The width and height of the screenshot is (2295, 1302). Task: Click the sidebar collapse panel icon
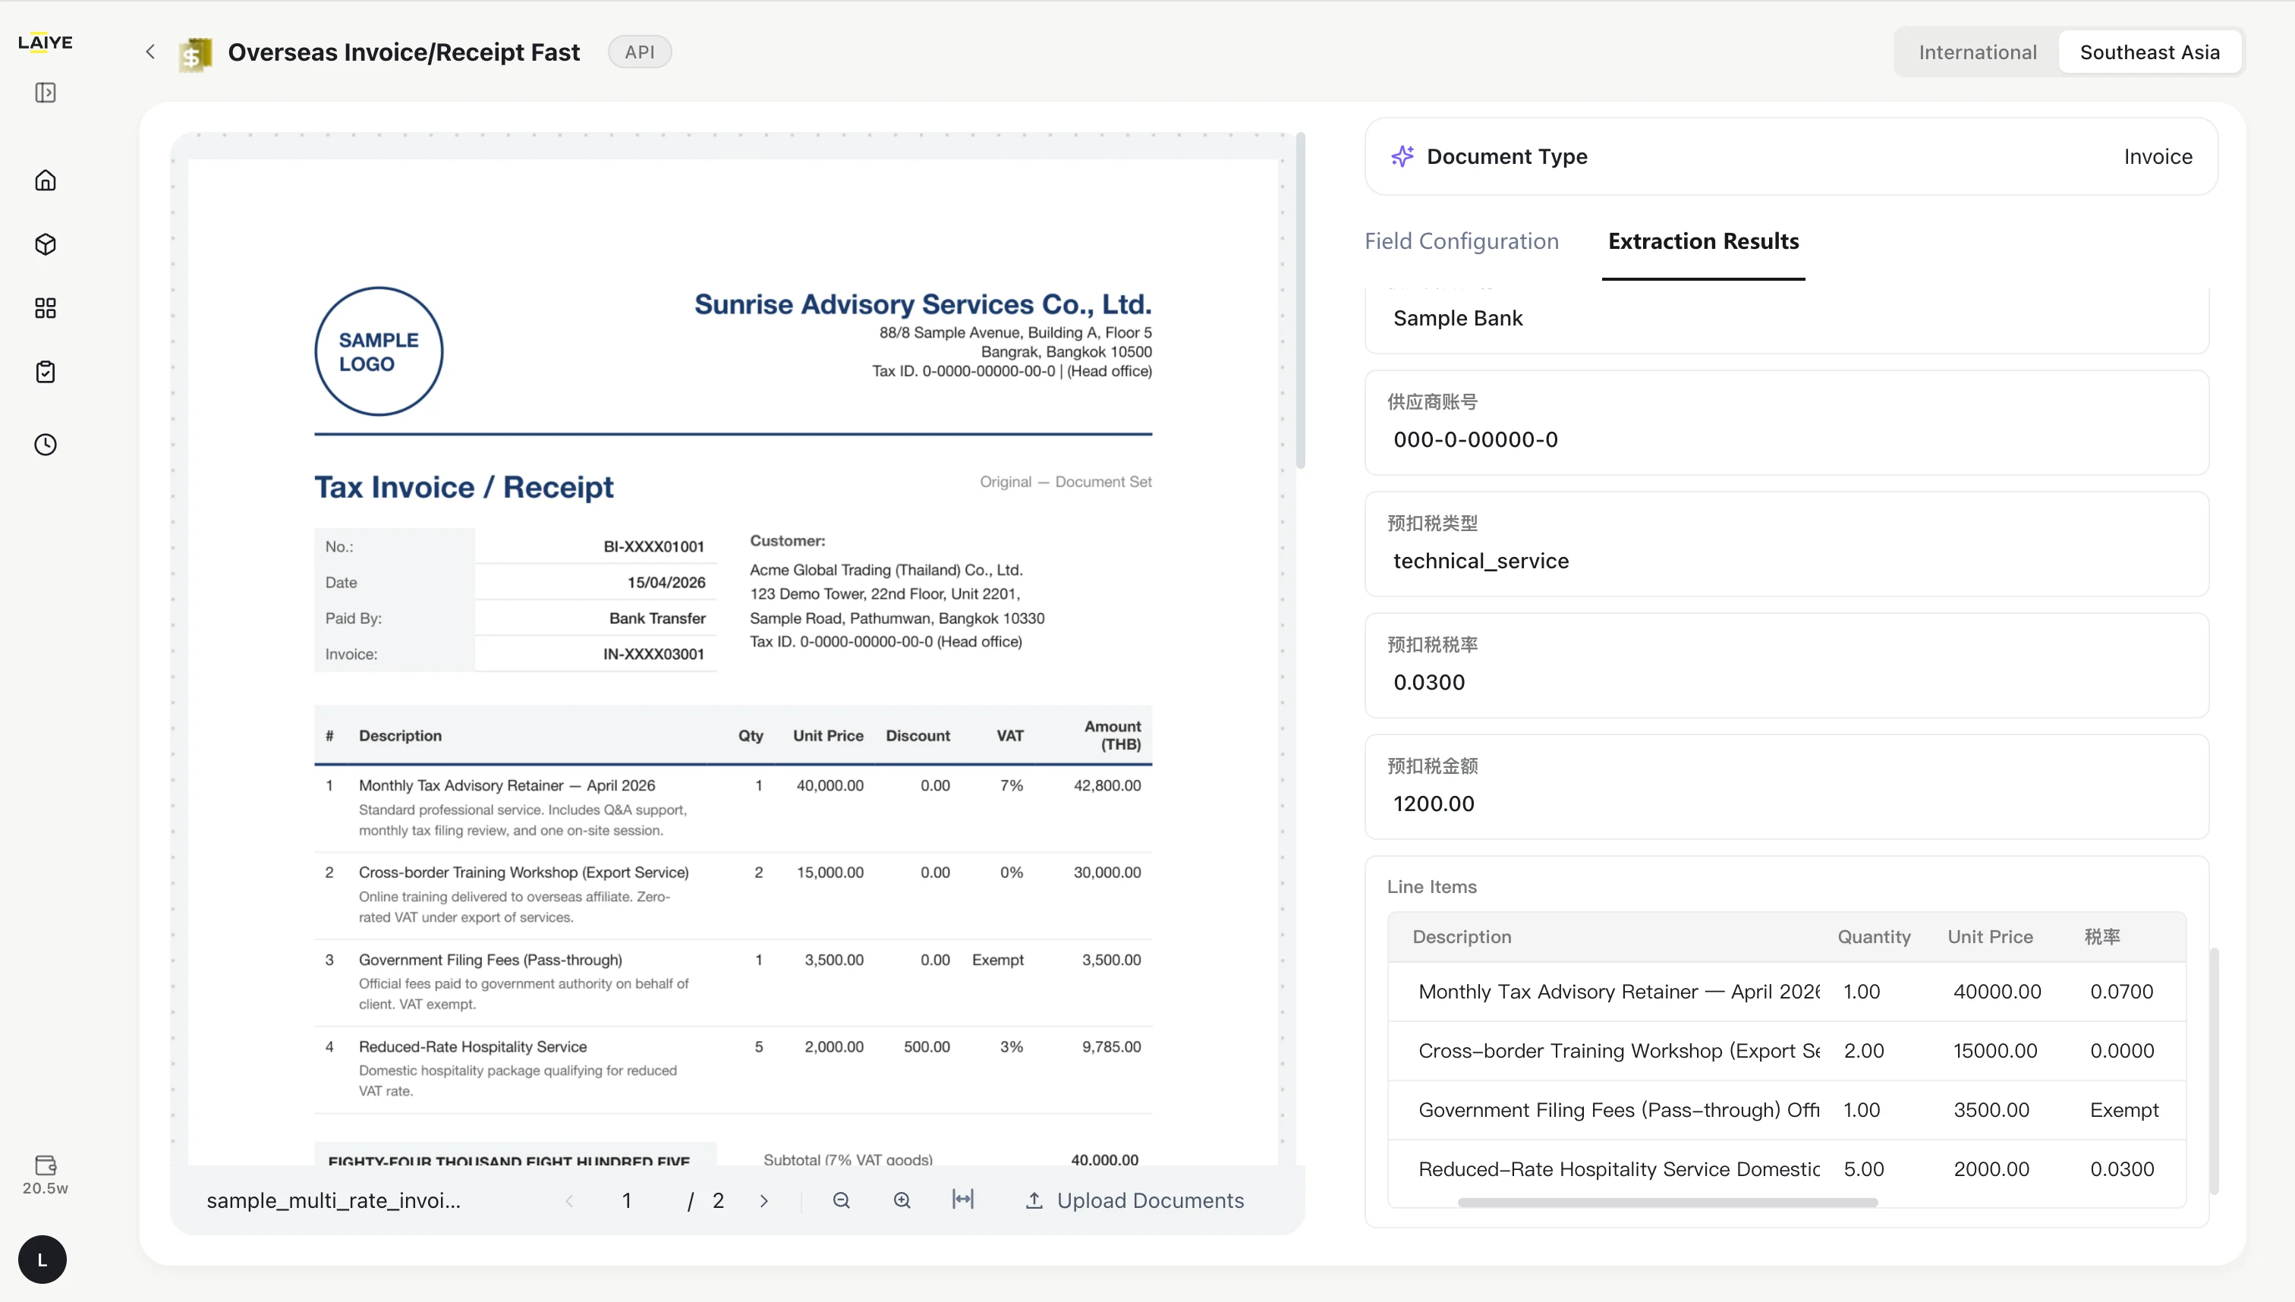[x=46, y=93]
